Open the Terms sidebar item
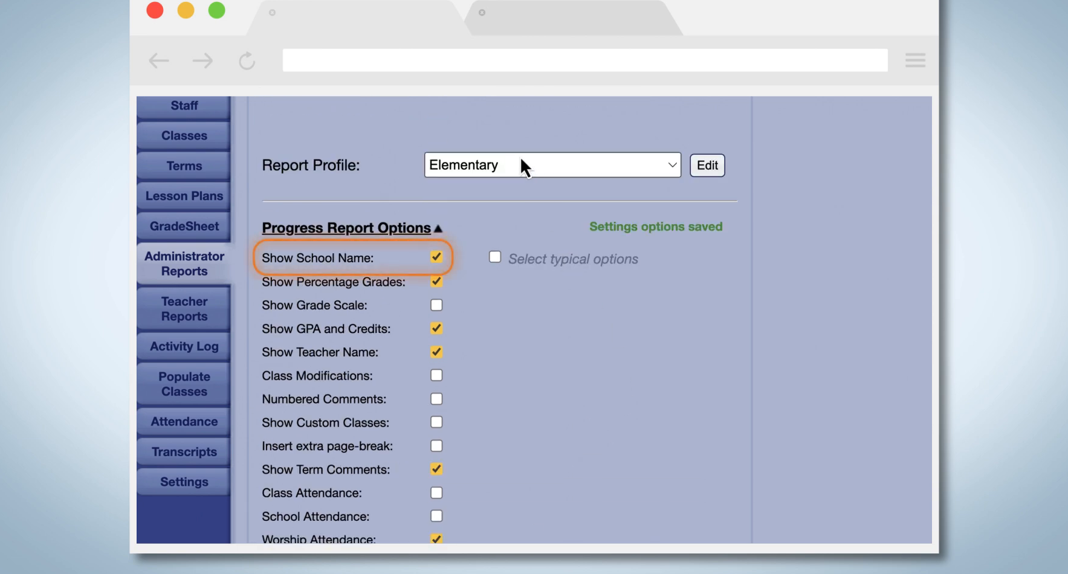This screenshot has width=1068, height=574. pyautogui.click(x=184, y=166)
